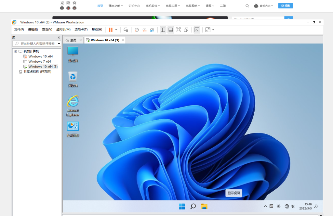
Task: Pause the virtual machine with the orange button
Action: (111, 30)
